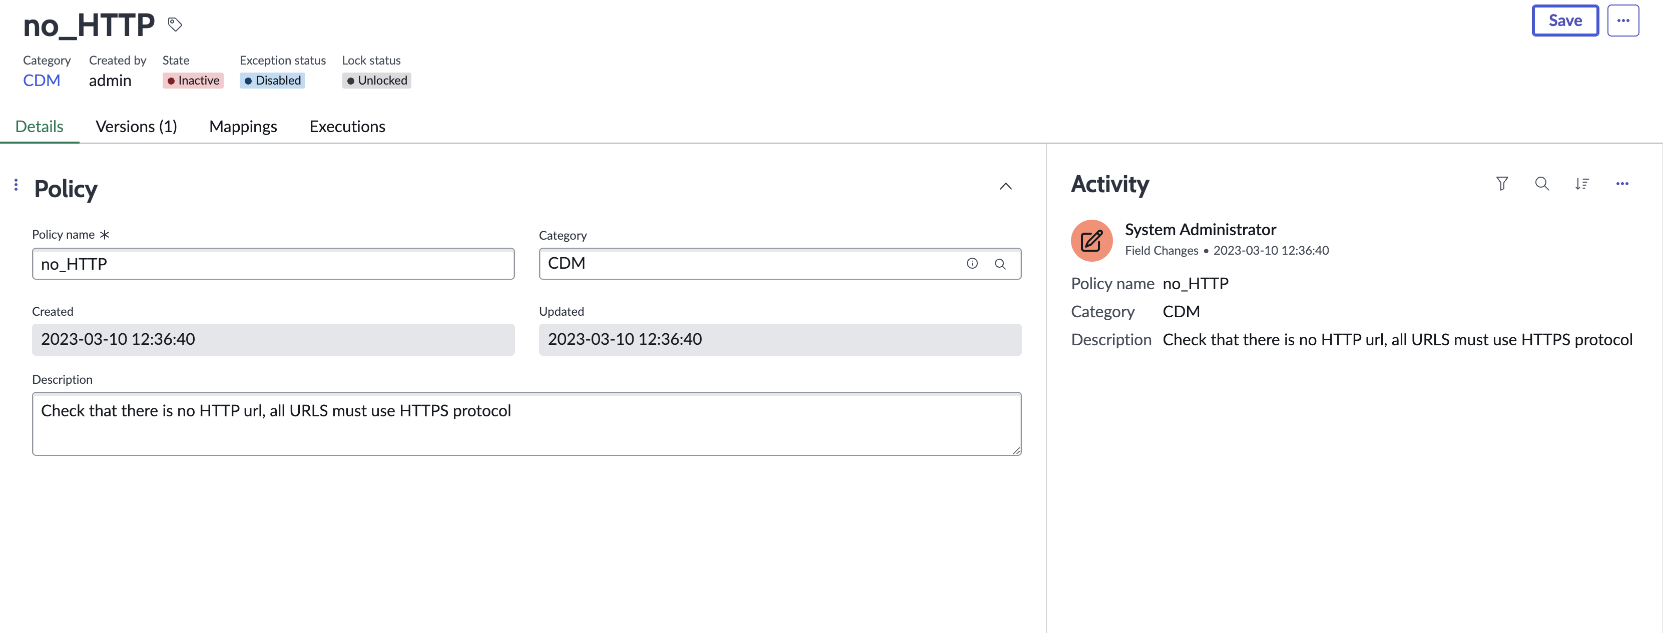
Task: Click the Field Changes timestamp text
Action: [1271, 250]
